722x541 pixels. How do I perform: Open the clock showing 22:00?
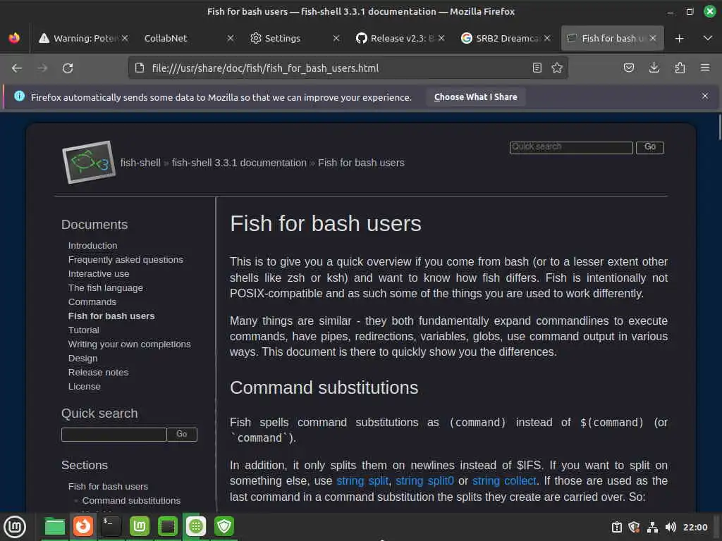(x=695, y=528)
